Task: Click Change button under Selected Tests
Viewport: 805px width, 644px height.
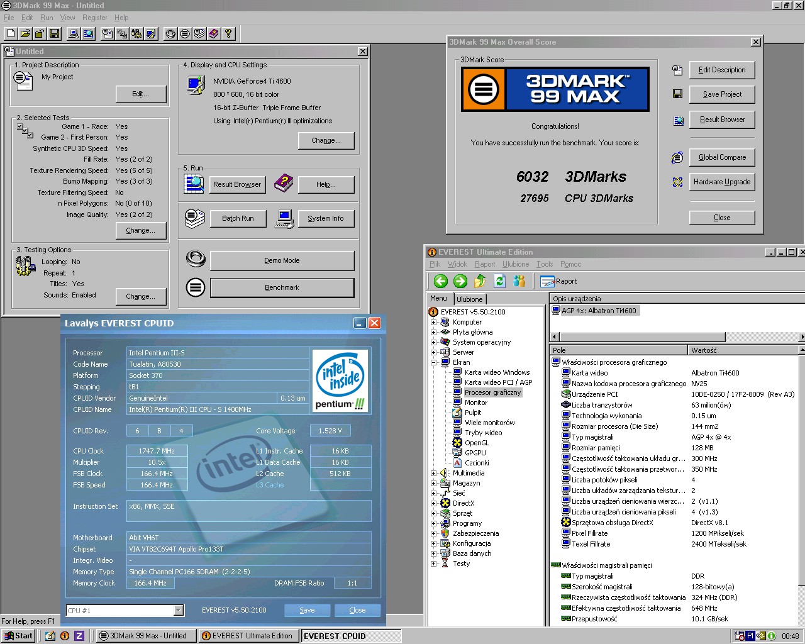Action: click(x=140, y=231)
